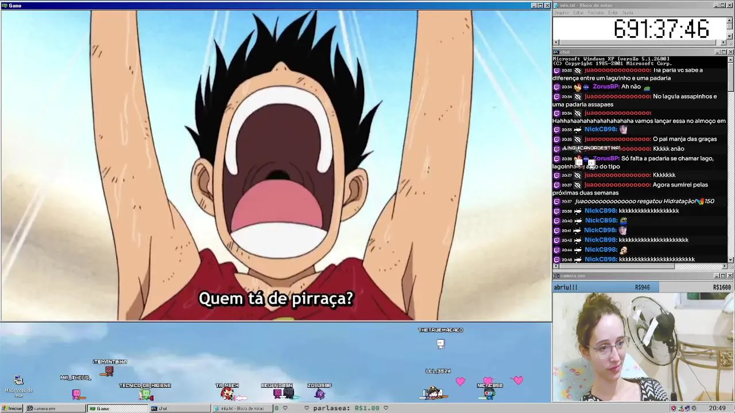Click the Twitch badge beside ZorusBP Ah não
Screen dimensions: 735x413
click(x=556, y=87)
